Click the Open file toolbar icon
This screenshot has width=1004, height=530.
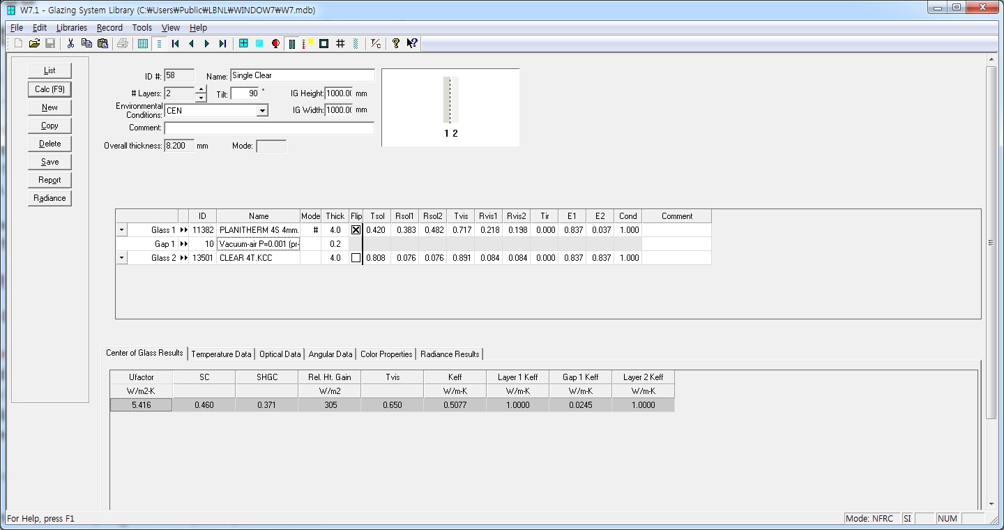33,43
